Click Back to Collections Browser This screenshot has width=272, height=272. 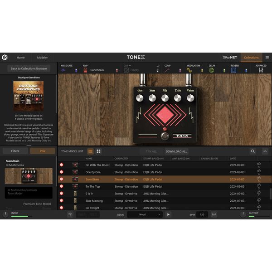[29, 68]
